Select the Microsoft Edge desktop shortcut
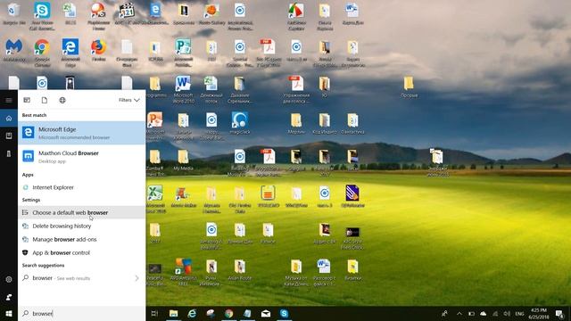 pyautogui.click(x=70, y=53)
